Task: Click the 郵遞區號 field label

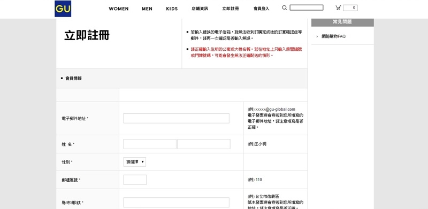Action: 71,180
